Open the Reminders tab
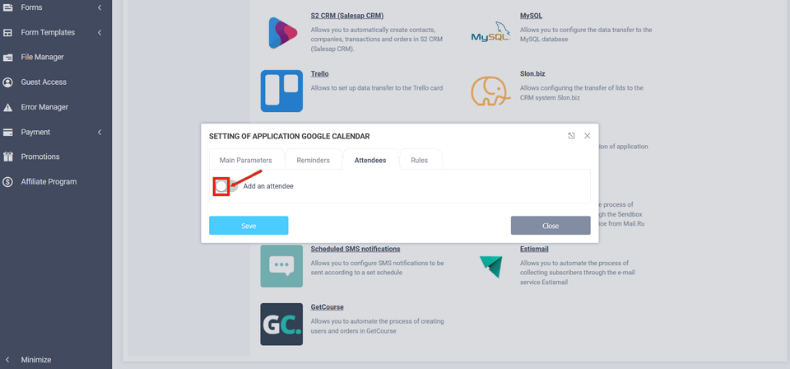 (x=313, y=160)
